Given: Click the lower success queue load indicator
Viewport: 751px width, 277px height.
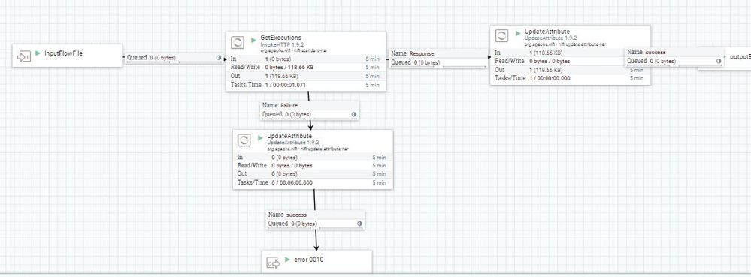Looking at the screenshot, I should pyautogui.click(x=359, y=224).
